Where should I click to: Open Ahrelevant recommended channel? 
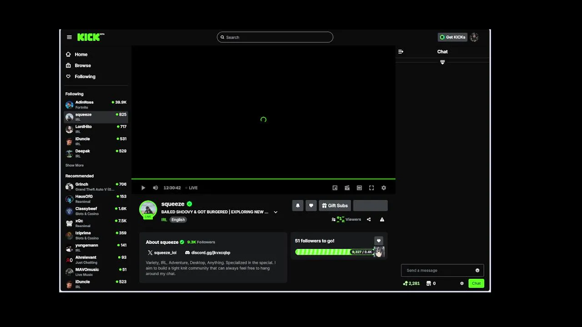coord(96,259)
